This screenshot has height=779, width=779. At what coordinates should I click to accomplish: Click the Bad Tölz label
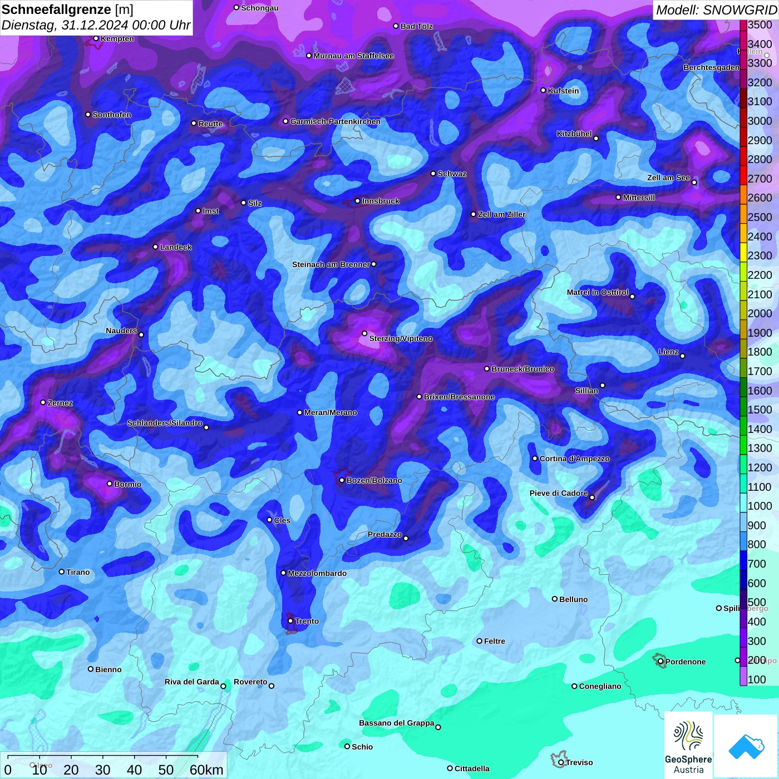(416, 26)
